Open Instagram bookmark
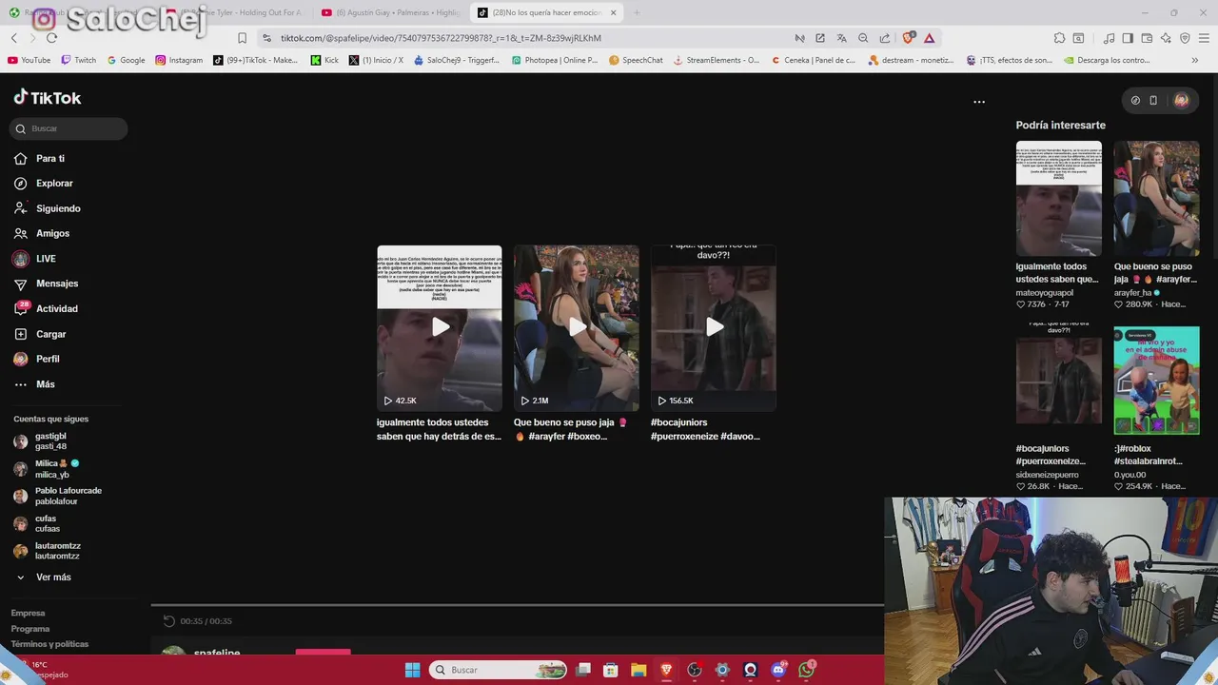 click(x=179, y=60)
